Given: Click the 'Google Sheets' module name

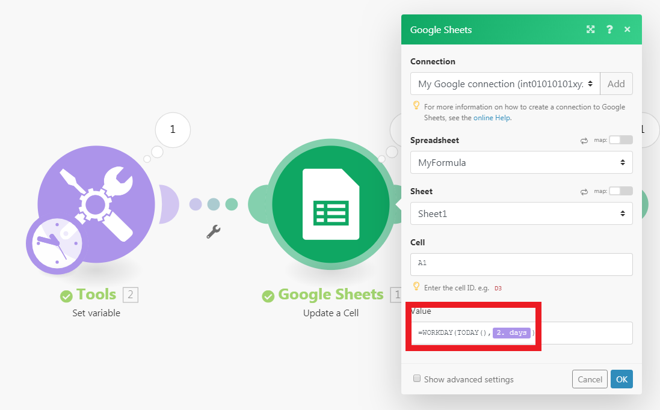Looking at the screenshot, I should tap(331, 295).
